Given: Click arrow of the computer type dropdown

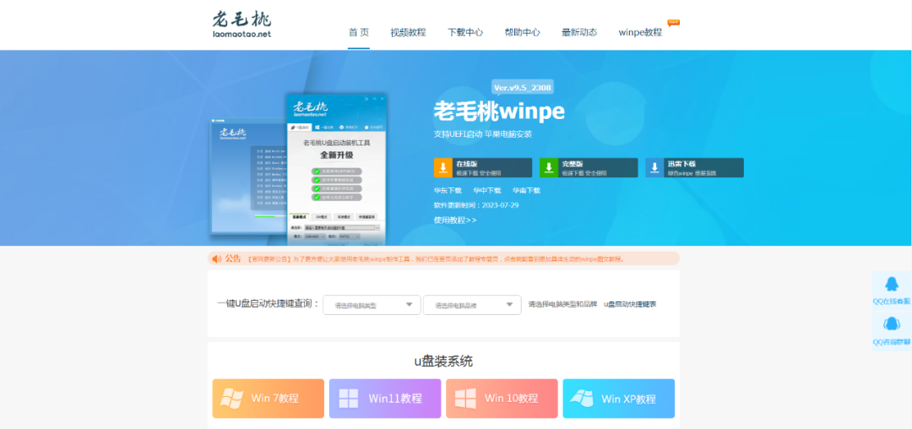Looking at the screenshot, I should click(409, 304).
